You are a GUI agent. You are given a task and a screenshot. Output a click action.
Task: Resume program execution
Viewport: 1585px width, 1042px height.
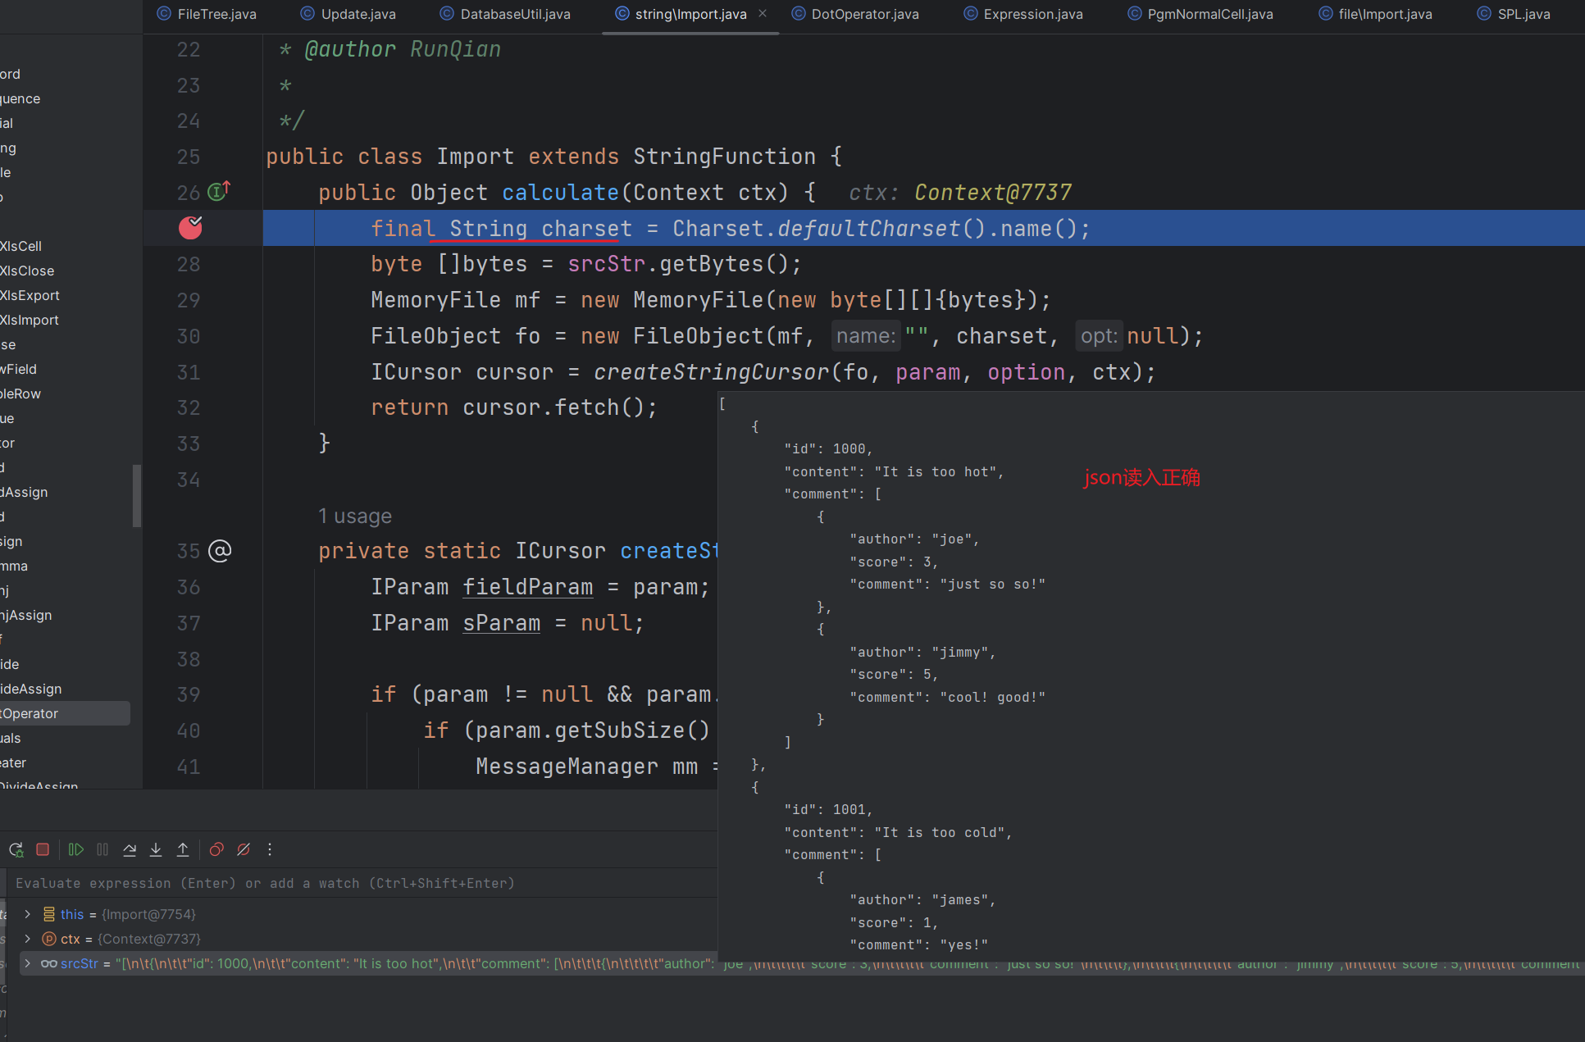point(75,849)
